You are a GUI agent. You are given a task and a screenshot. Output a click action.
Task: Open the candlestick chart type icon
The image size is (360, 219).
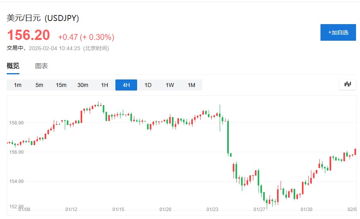[348, 84]
